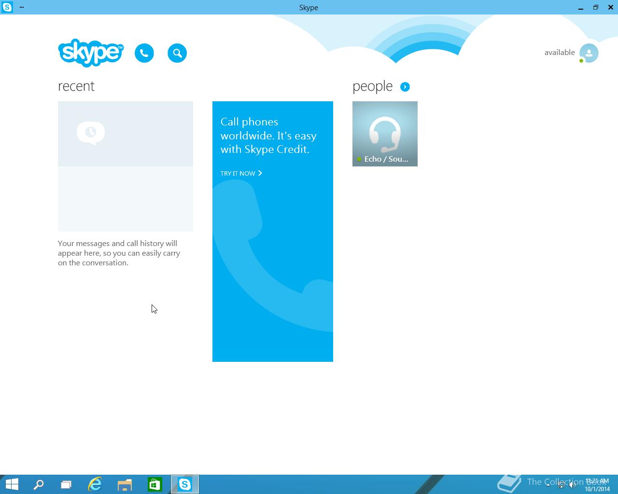Click the recent conversations placeholder tile
Screen dimensions: 618x494
[126, 166]
